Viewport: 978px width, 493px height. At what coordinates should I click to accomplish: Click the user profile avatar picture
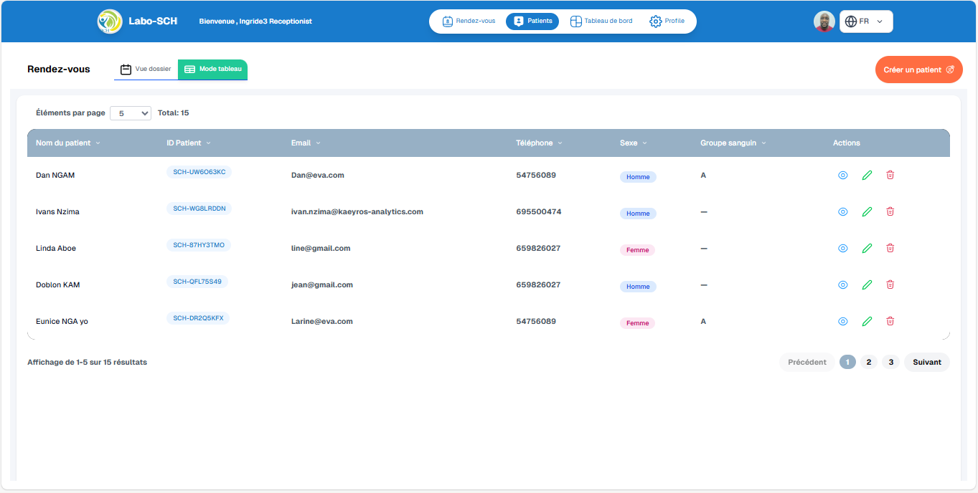coord(824,21)
